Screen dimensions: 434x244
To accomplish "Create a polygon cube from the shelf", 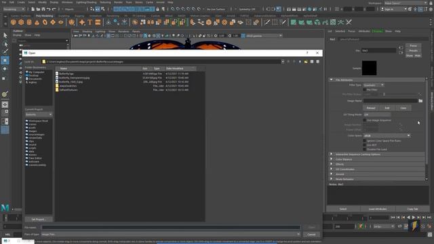I will [x=21, y=22].
